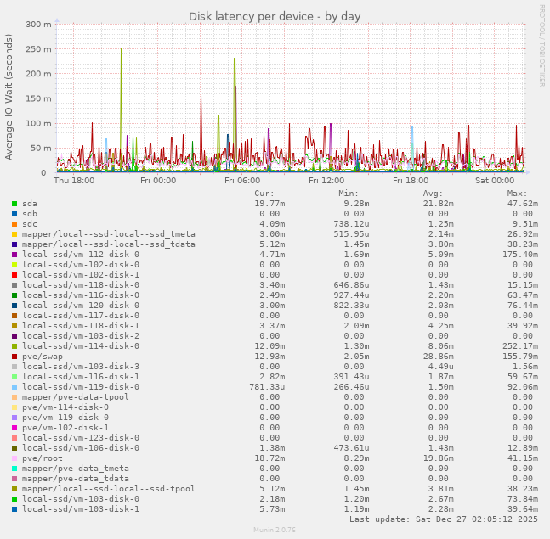Click the 'sda' legend label
This screenshot has height=539, width=550.
click(30, 204)
